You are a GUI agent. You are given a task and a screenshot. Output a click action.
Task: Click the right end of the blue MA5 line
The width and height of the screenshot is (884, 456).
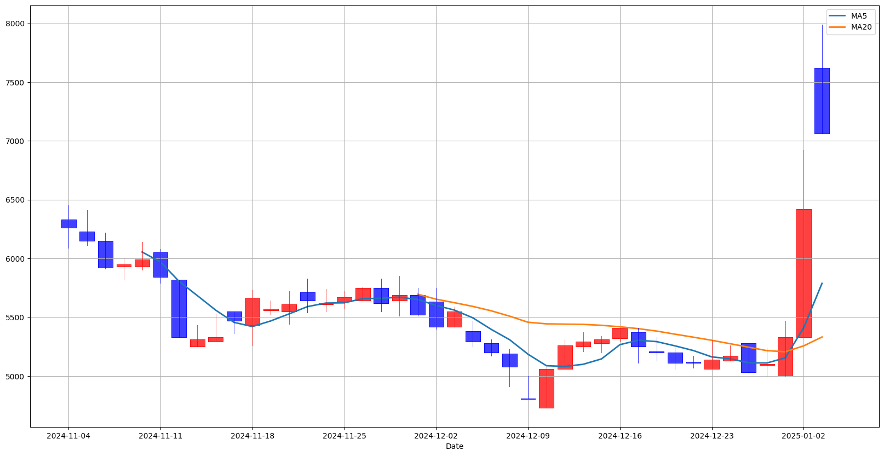click(x=822, y=284)
